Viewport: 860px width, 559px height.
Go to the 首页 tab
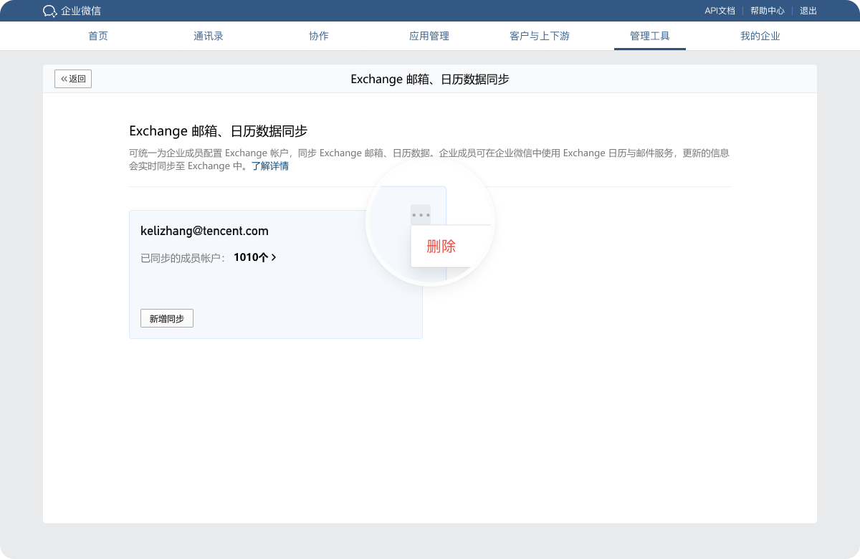pos(98,36)
